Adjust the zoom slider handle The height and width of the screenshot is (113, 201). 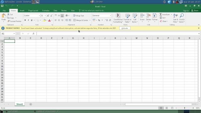pos(185,108)
